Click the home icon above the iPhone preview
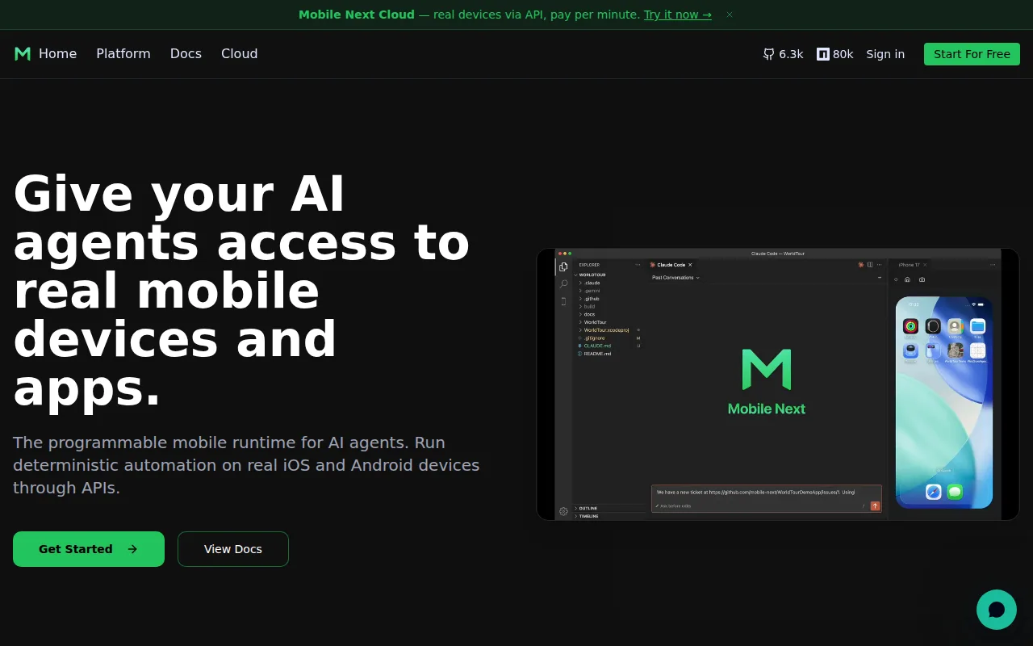 point(907,279)
